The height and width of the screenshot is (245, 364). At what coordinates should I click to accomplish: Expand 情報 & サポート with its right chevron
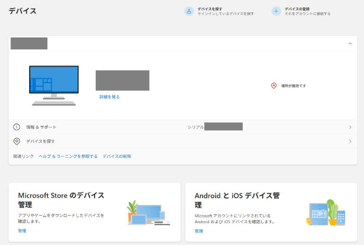click(350, 127)
